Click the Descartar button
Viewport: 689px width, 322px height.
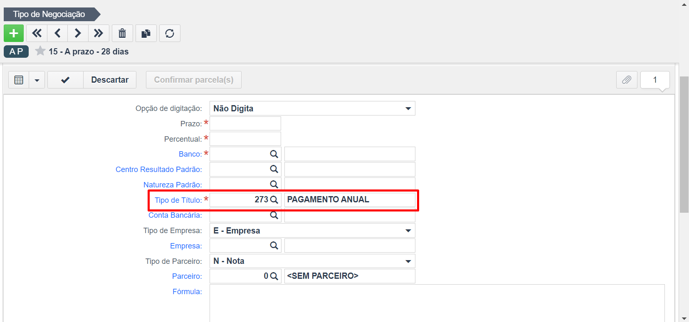(110, 80)
